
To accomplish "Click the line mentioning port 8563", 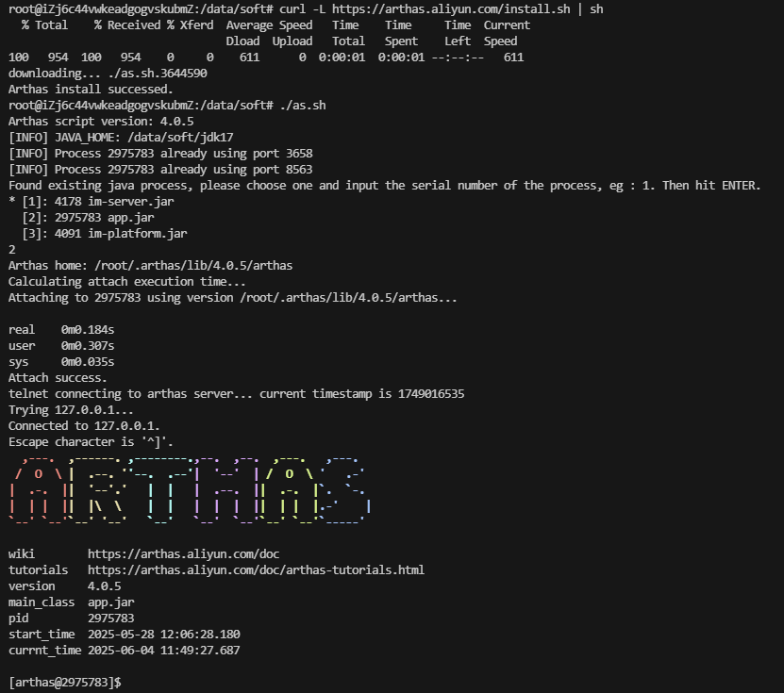I will pos(160,169).
